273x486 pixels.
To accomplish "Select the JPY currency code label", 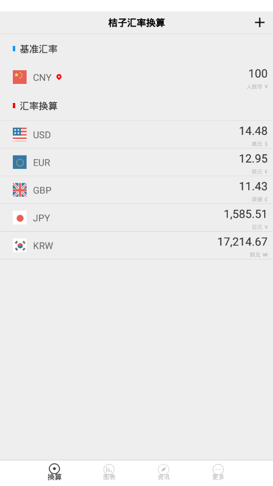I will coord(42,218).
